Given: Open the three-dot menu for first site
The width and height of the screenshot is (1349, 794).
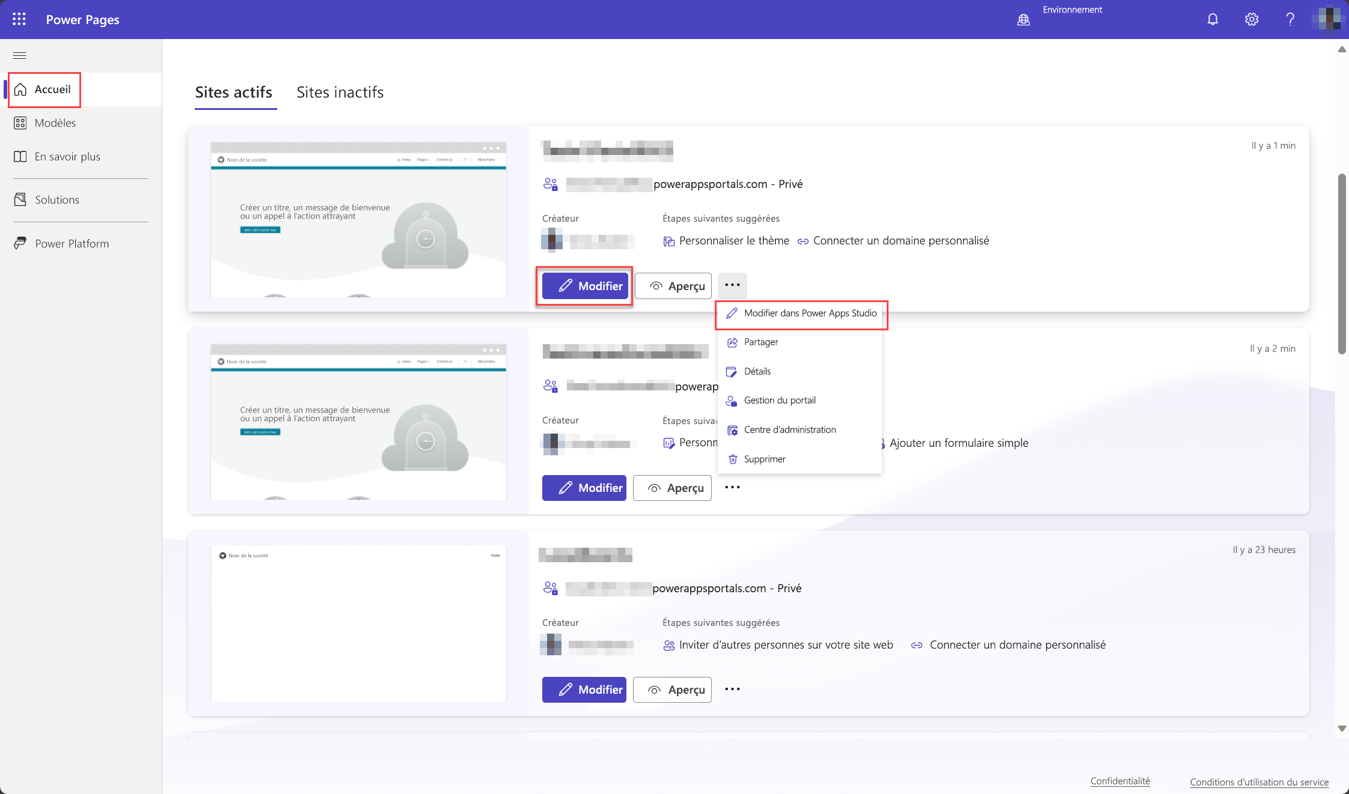Looking at the screenshot, I should 732,285.
